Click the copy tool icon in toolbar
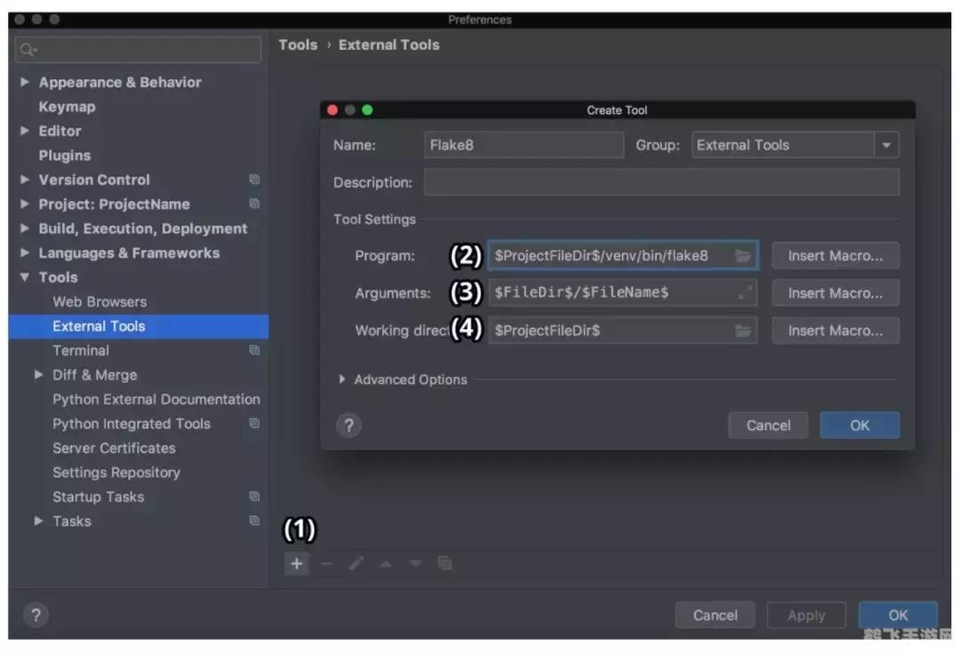 [x=445, y=563]
